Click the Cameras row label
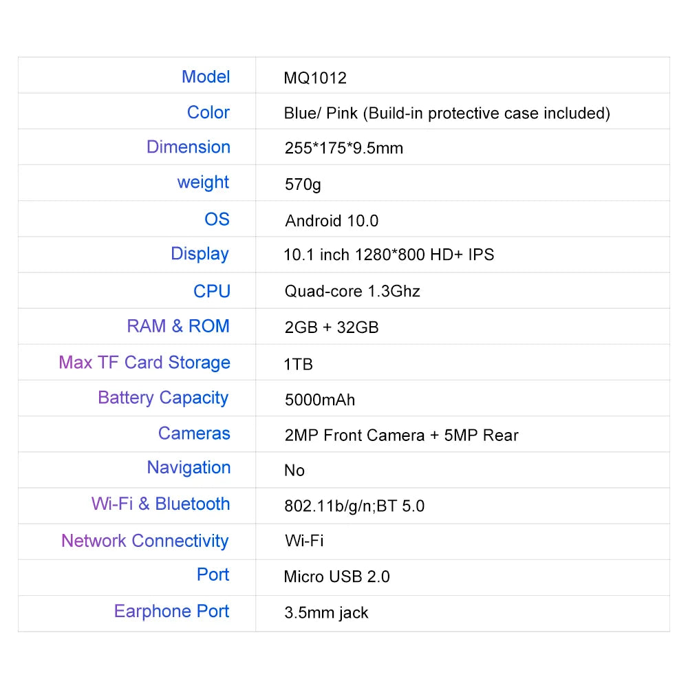 [194, 433]
